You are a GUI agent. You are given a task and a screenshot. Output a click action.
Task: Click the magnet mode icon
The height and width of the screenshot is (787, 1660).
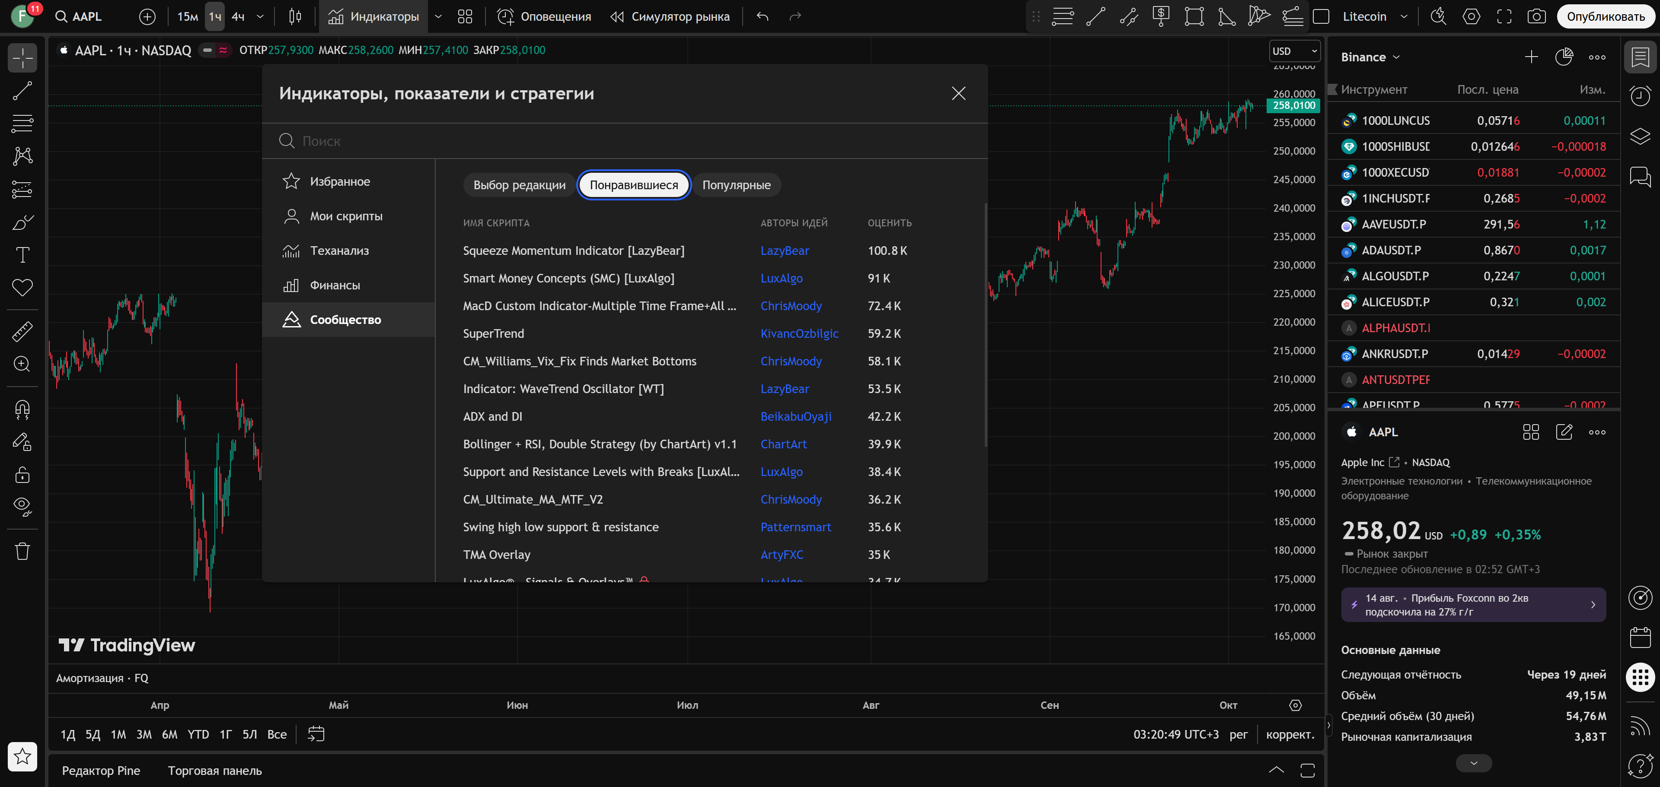[x=22, y=409]
